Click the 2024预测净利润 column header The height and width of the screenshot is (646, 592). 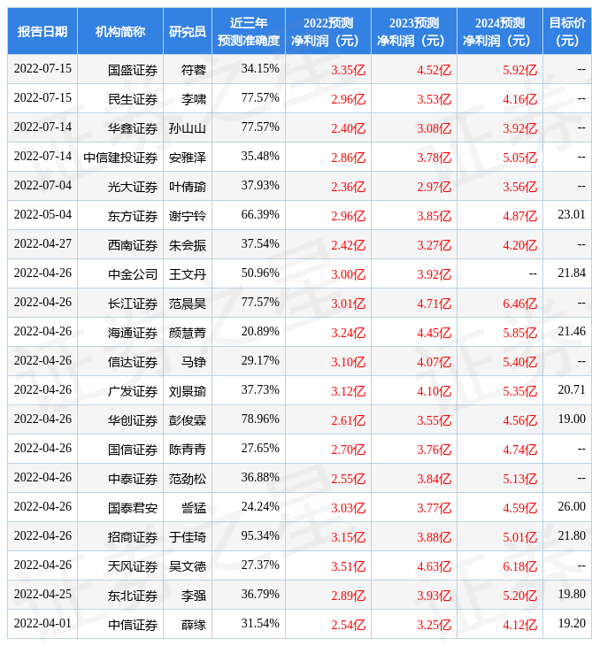[500, 31]
